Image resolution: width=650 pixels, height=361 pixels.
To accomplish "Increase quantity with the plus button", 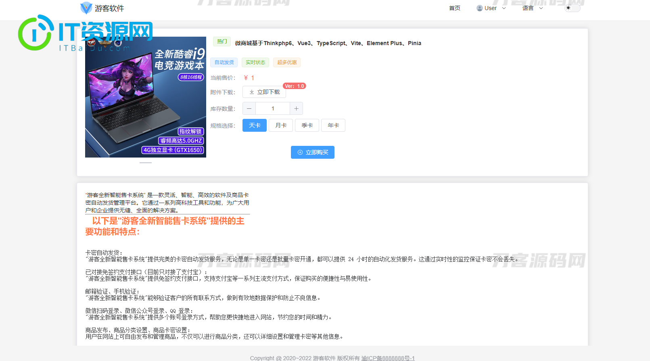I will click(x=296, y=108).
